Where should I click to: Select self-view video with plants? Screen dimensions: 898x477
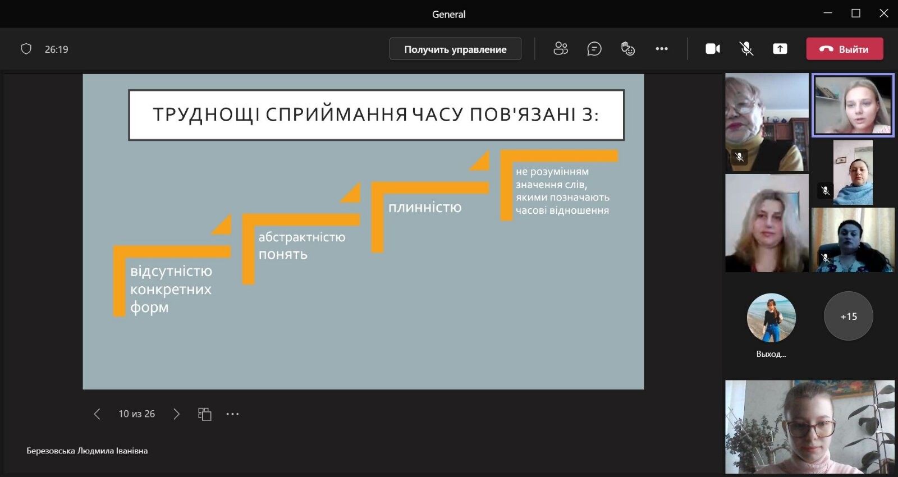coord(810,427)
